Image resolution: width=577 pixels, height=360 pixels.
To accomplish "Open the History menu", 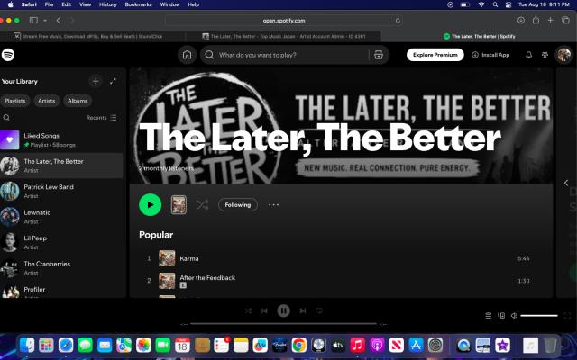I will [108, 4].
